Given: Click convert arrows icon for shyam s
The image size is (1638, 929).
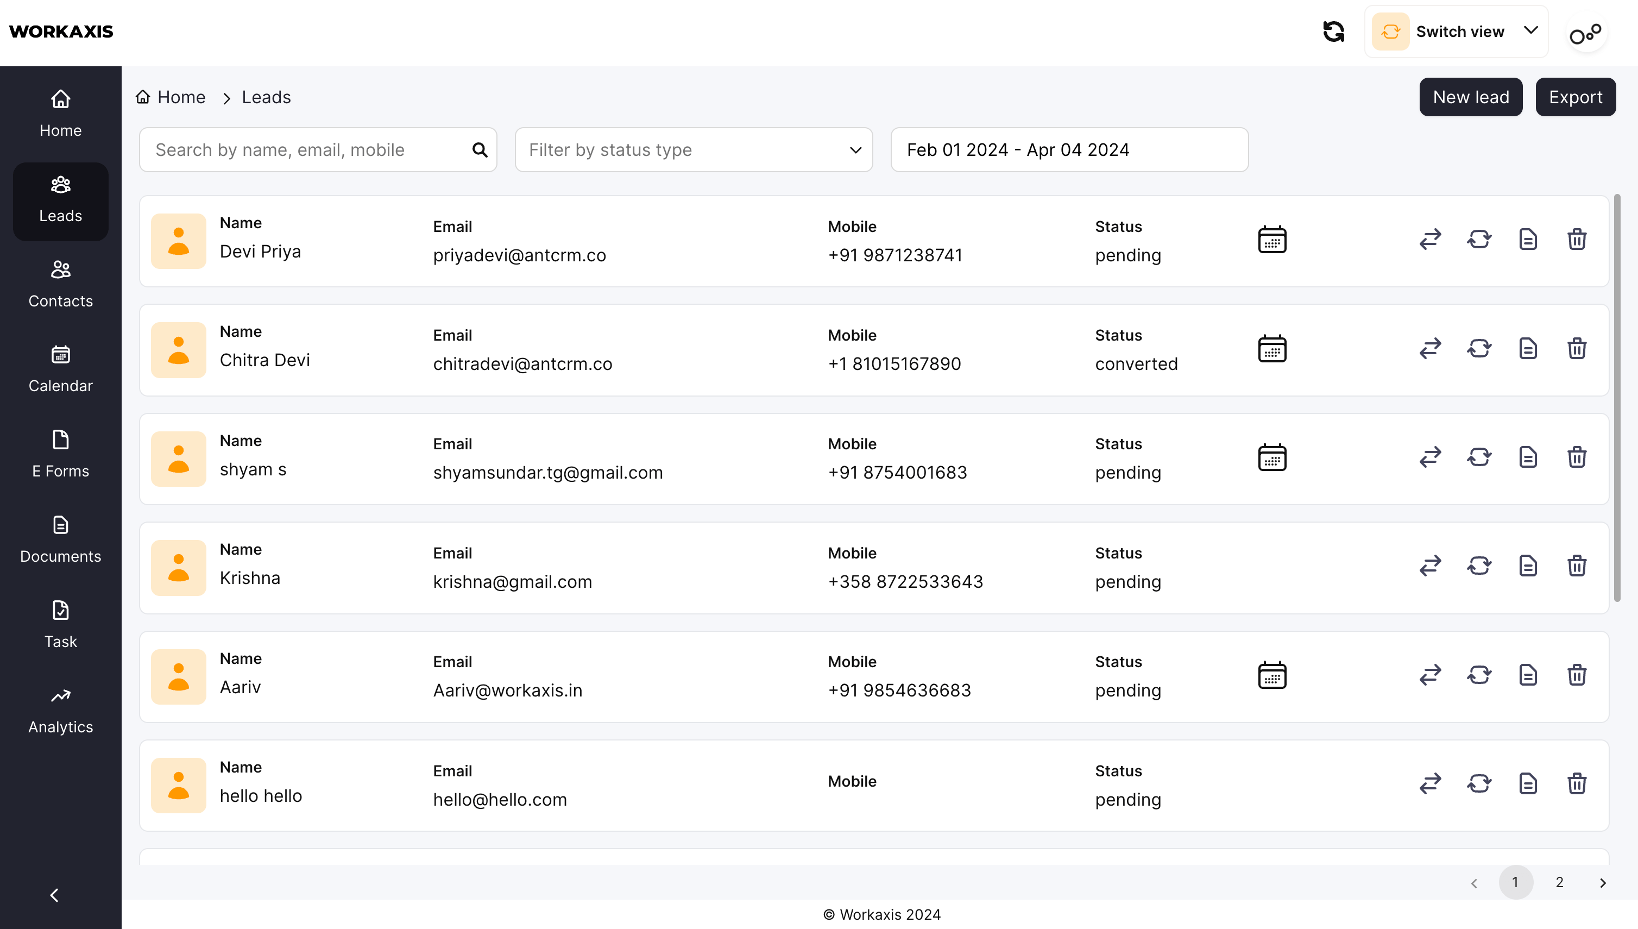Looking at the screenshot, I should 1430,457.
